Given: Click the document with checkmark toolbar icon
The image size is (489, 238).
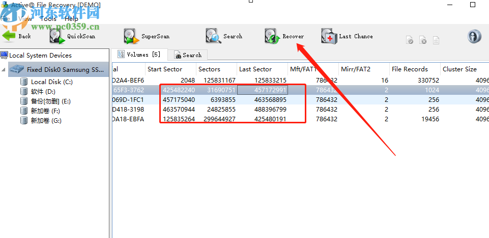Looking at the screenshot, I should click(410, 40).
